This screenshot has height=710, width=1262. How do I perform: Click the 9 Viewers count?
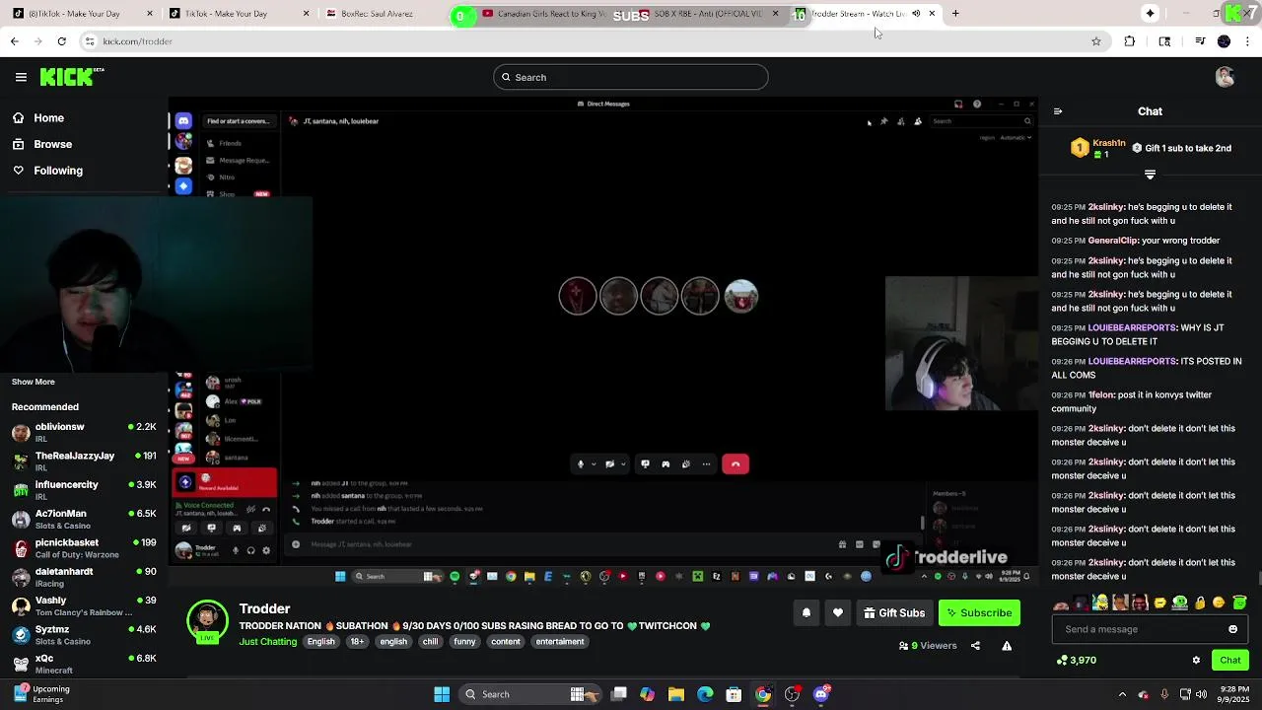928,646
